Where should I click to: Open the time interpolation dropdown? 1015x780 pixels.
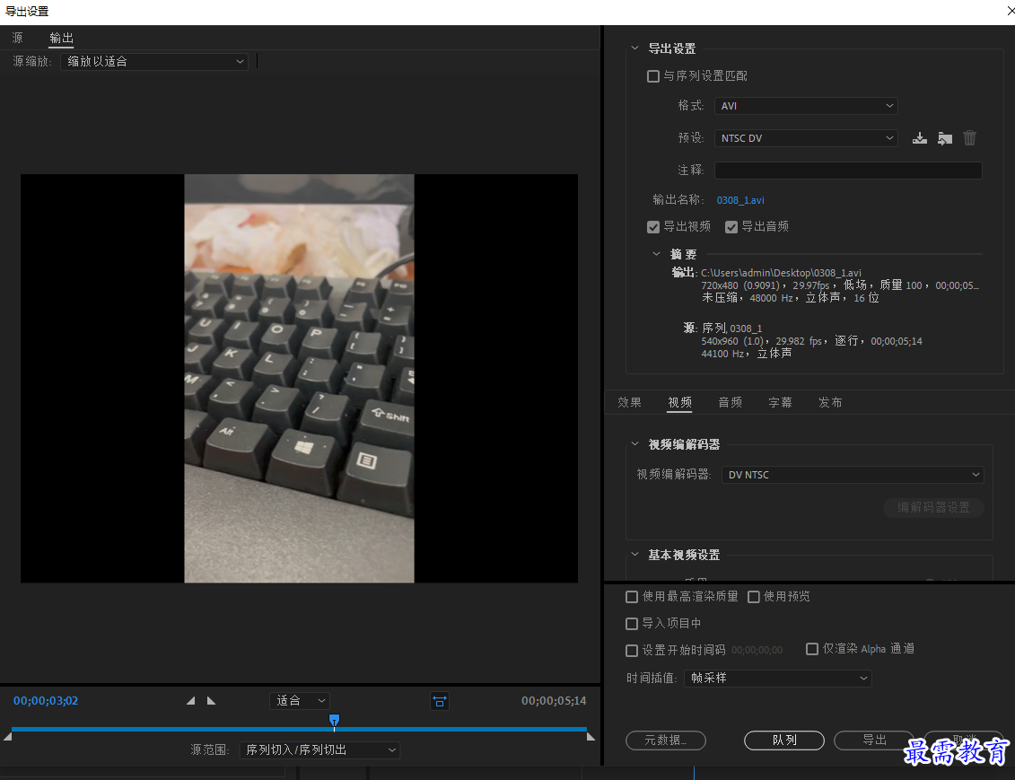777,678
